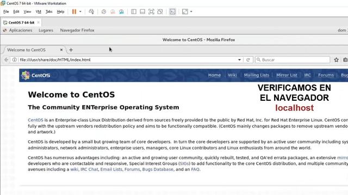Click The Community ENTerprise Operating System subheading
Screen dimensions: 348x195
point(103,107)
